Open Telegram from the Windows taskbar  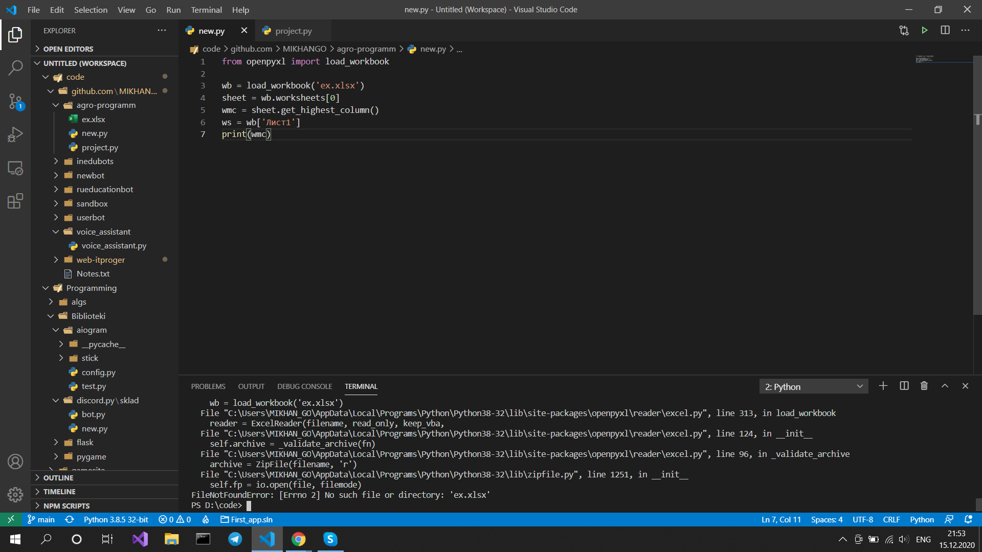coord(235,539)
